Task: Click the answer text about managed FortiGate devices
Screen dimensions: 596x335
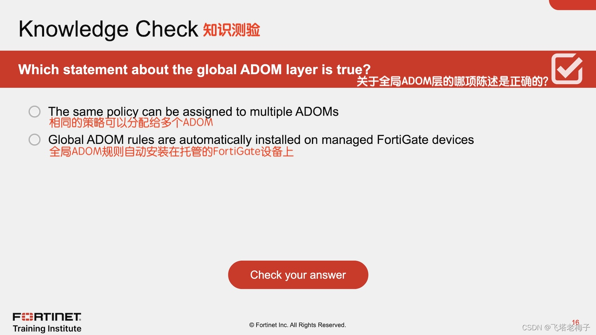Action: pyautogui.click(x=261, y=140)
